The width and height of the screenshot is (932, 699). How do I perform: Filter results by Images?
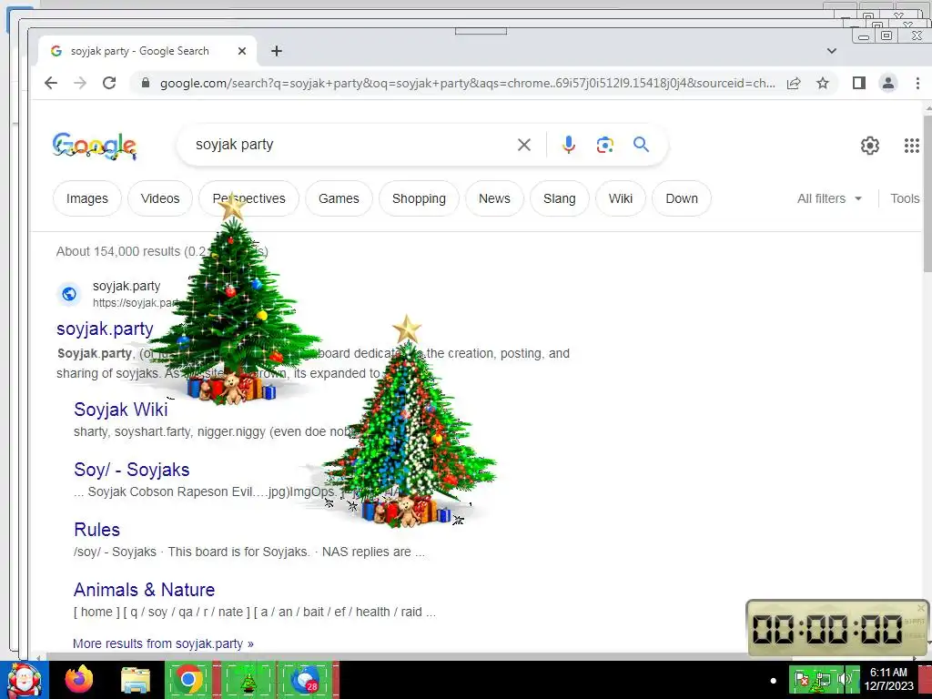(x=87, y=198)
